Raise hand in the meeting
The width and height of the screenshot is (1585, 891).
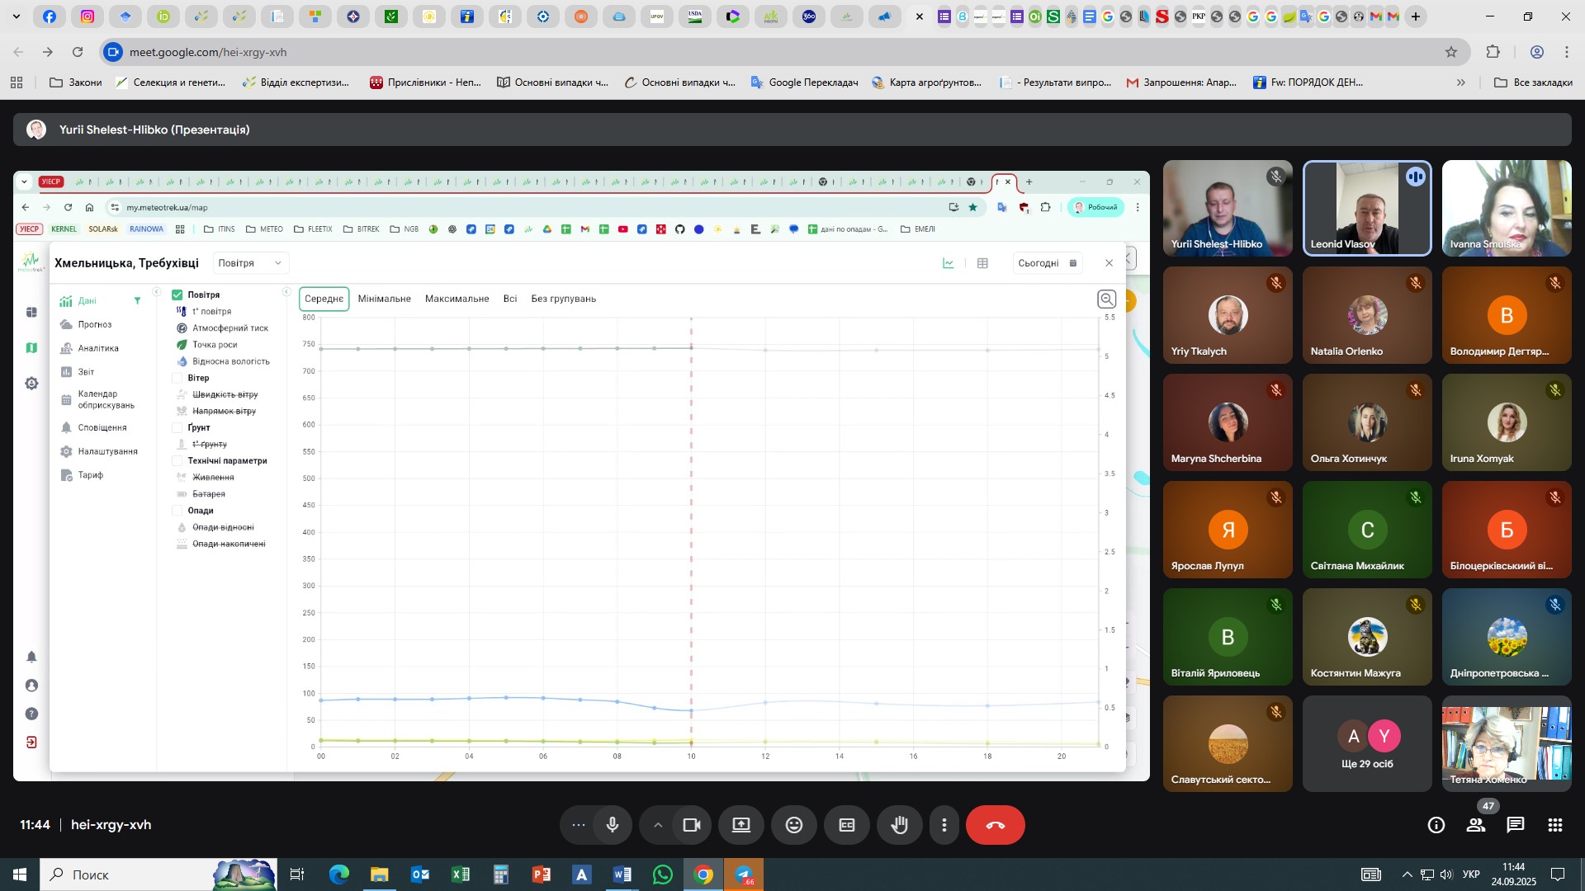pyautogui.click(x=900, y=825)
